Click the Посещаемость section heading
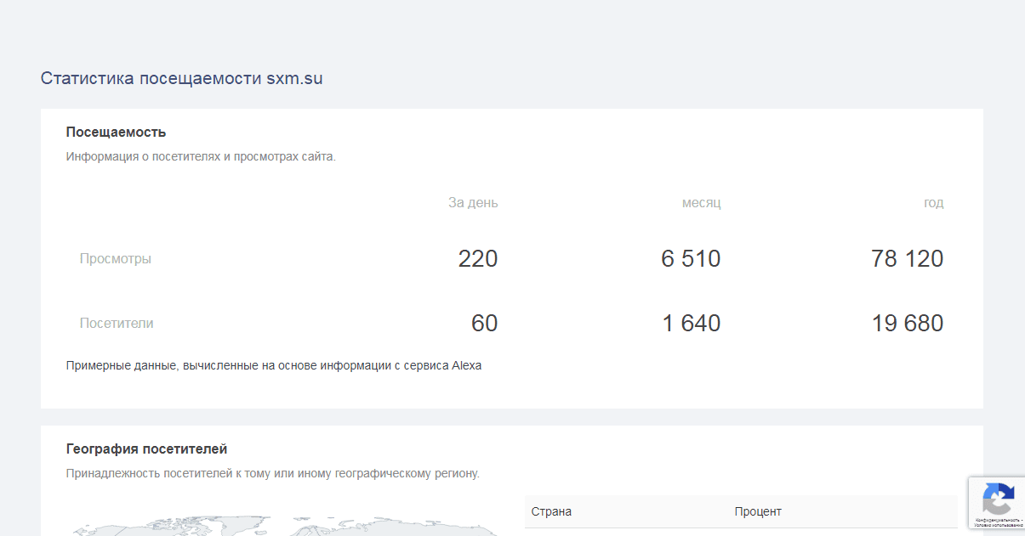This screenshot has width=1025, height=536. 116,133
